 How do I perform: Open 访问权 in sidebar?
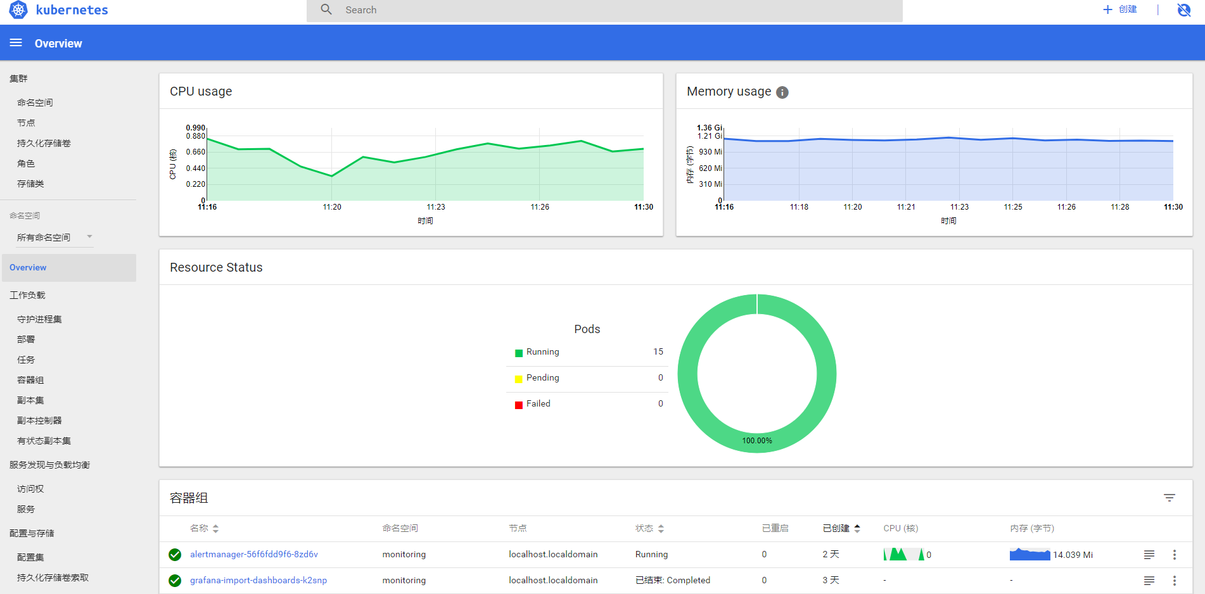click(30, 489)
